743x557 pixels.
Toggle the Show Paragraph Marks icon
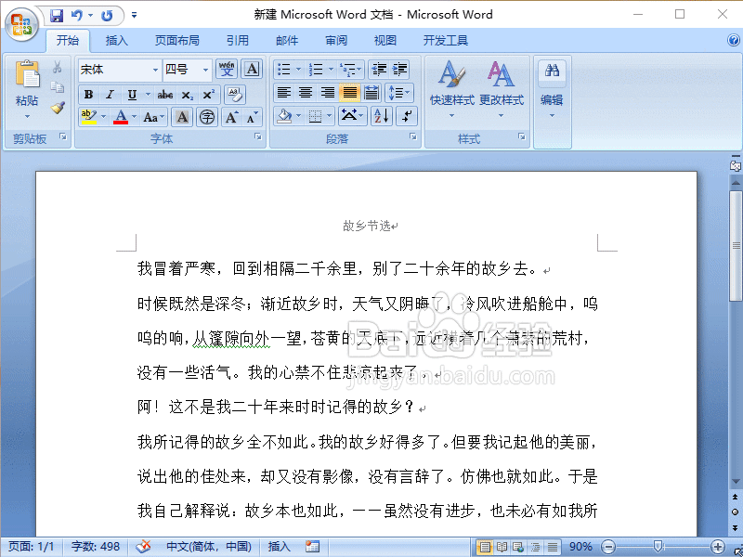pyautogui.click(x=404, y=116)
